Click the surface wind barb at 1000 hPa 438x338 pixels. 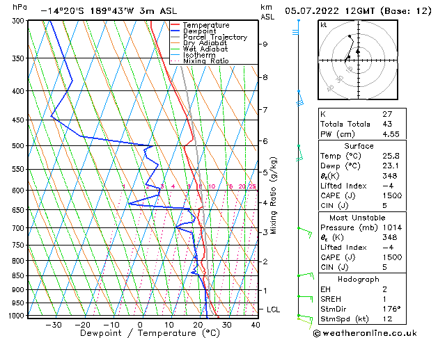[305, 320]
